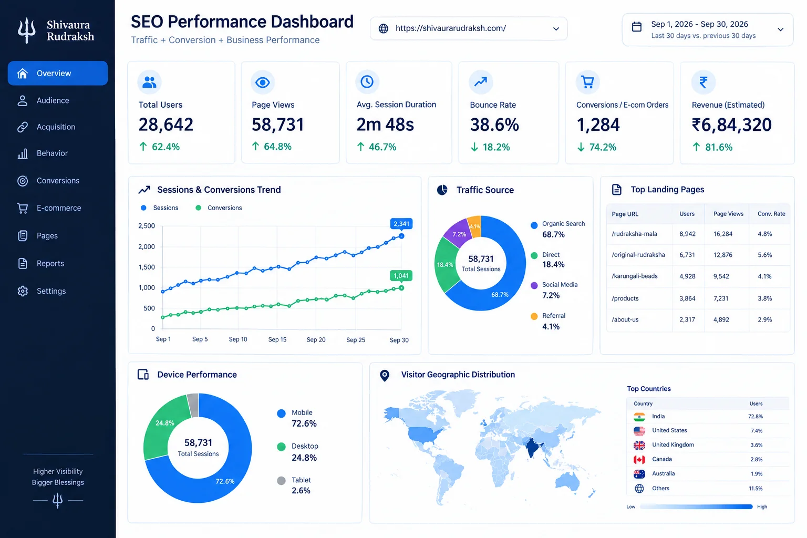807x538 pixels.
Task: Click the Page Views eye icon
Action: tap(262, 82)
